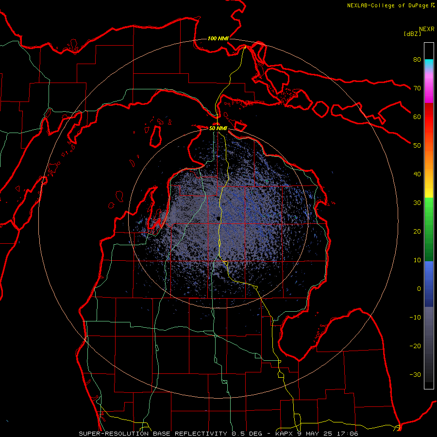Click the 80 dBZ scale value
The width and height of the screenshot is (437, 437).
click(x=417, y=59)
